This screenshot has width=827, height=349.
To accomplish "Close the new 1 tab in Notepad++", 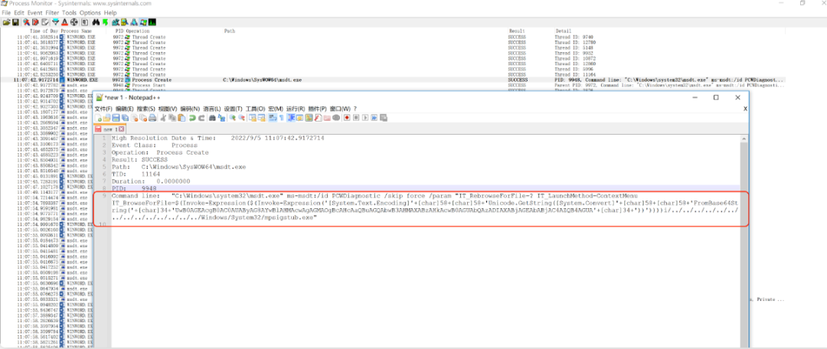I will tap(121, 129).
